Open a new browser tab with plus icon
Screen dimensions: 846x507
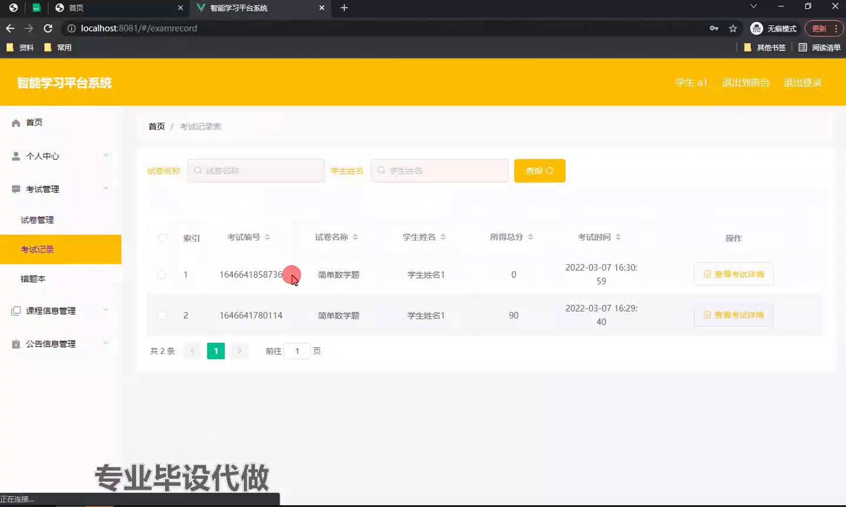click(344, 8)
